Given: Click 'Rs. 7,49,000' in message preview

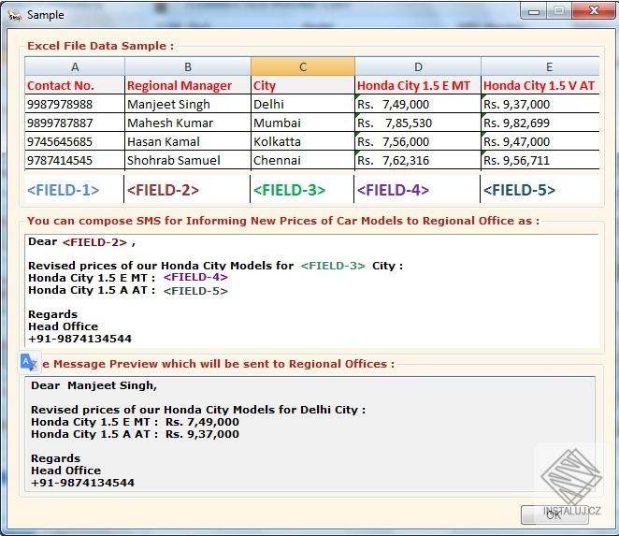Looking at the screenshot, I should coord(202,422).
